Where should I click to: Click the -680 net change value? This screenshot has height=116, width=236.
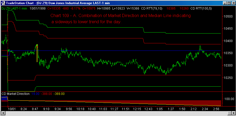point(65,9)
